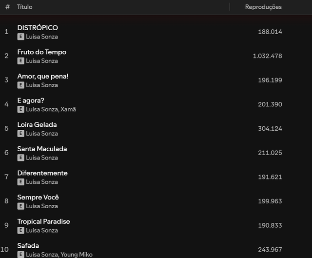This screenshot has height=258, width=312.
Task: Click the explicit badge under Sempre Você
Action: tap(20, 206)
